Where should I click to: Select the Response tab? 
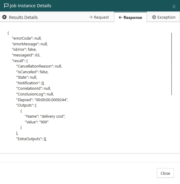[130, 17]
